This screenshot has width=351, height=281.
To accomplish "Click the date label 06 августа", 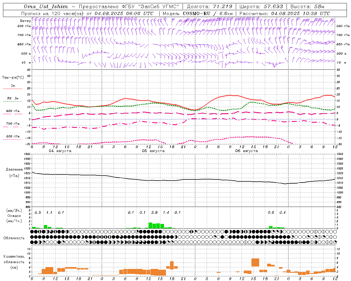I will coord(247,151).
